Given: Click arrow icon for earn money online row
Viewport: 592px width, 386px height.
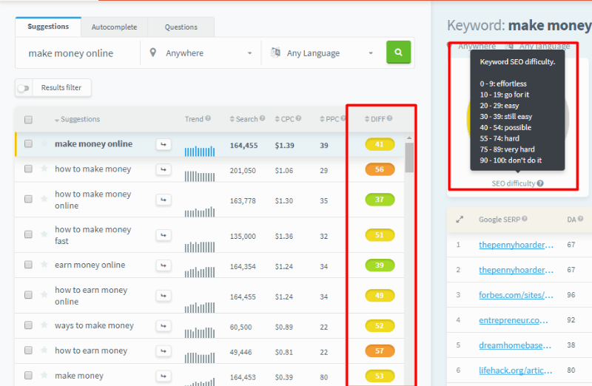Looking at the screenshot, I should click(x=164, y=265).
